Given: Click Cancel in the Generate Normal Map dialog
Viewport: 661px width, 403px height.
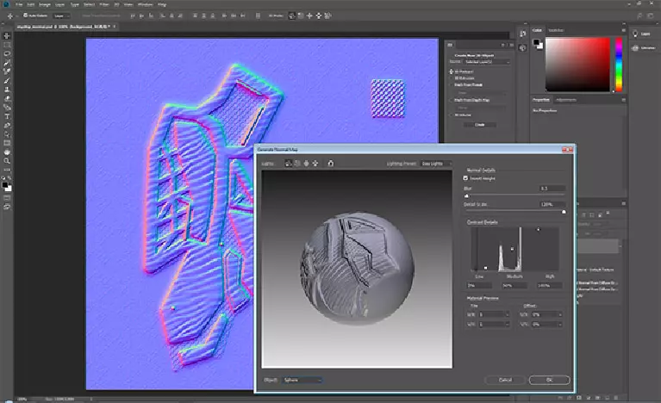Looking at the screenshot, I should (x=504, y=380).
